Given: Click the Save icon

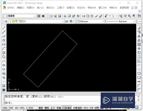Looking at the screenshot, I should coord(59,16).
